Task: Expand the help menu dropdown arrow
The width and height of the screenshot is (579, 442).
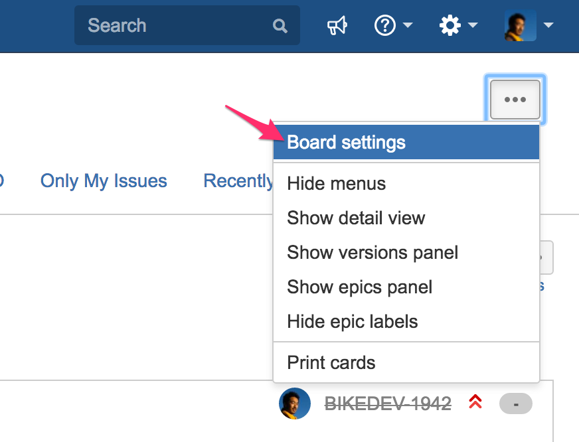Action: pos(408,25)
